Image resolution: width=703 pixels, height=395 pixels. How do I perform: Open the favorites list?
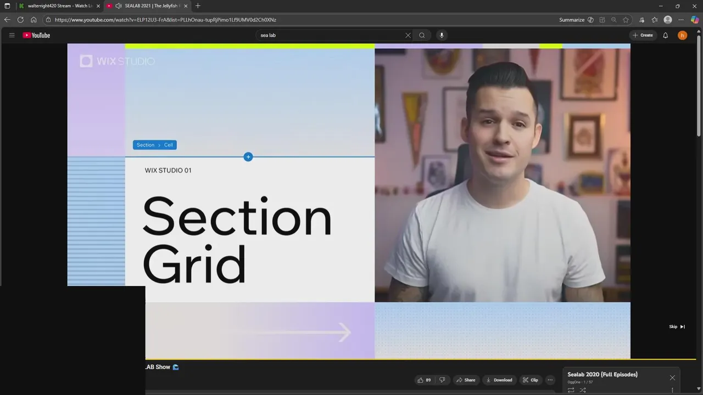pyautogui.click(x=655, y=20)
